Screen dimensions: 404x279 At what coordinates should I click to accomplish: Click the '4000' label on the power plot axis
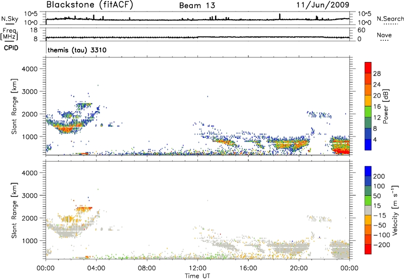pos(30,69)
